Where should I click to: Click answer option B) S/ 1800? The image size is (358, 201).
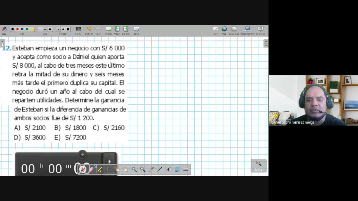70,128
